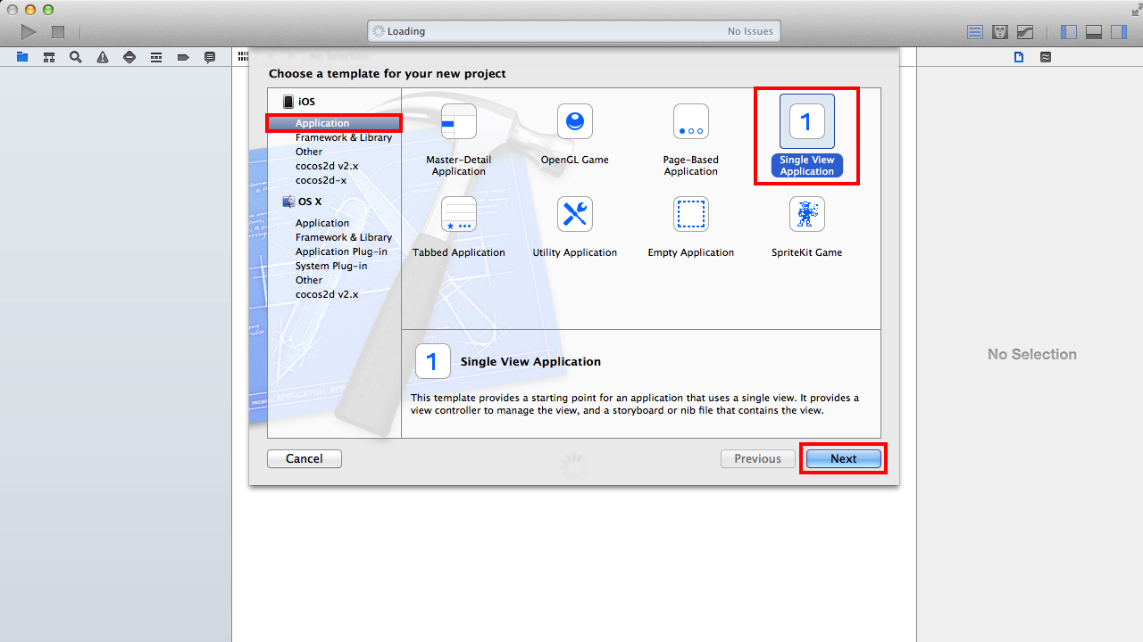Click the Previous button
The image size is (1143, 642).
pyautogui.click(x=758, y=458)
